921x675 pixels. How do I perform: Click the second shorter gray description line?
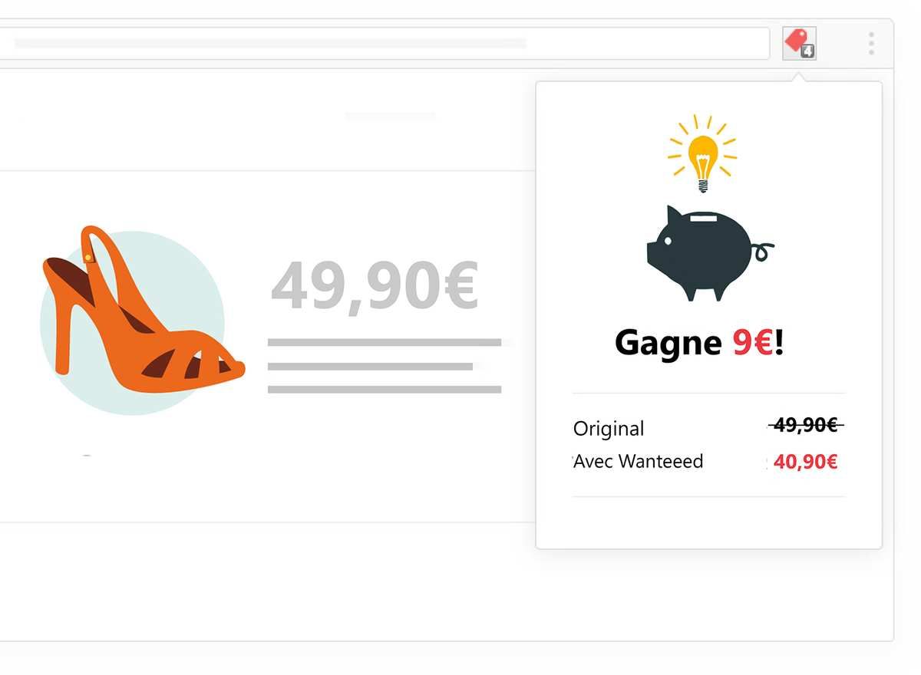click(x=370, y=367)
